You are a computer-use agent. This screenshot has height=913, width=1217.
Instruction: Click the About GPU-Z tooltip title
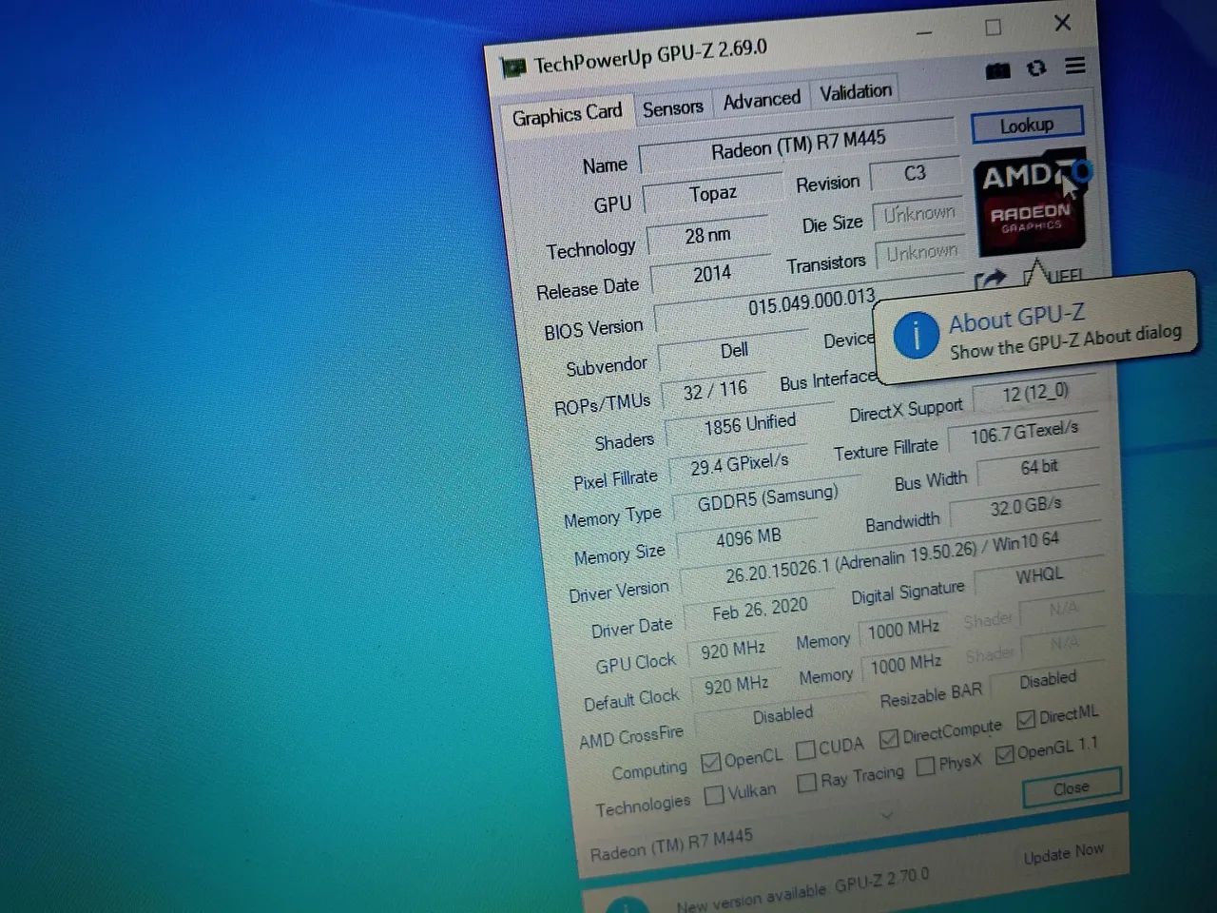(x=1016, y=319)
